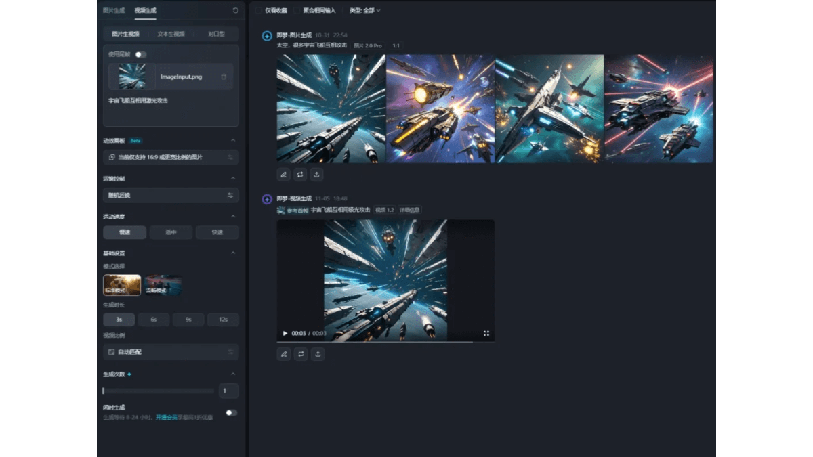
Task: Collapse the 运镜控制 section
Action: 233,179
